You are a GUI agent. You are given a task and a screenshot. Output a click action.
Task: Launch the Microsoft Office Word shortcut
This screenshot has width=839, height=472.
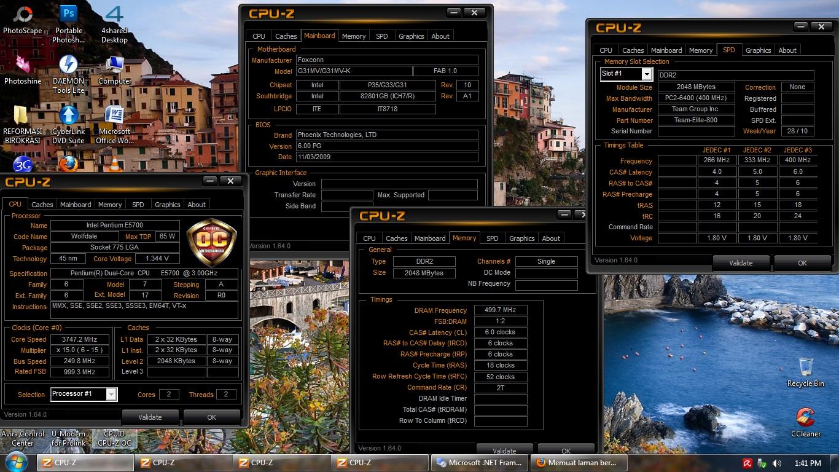point(115,125)
